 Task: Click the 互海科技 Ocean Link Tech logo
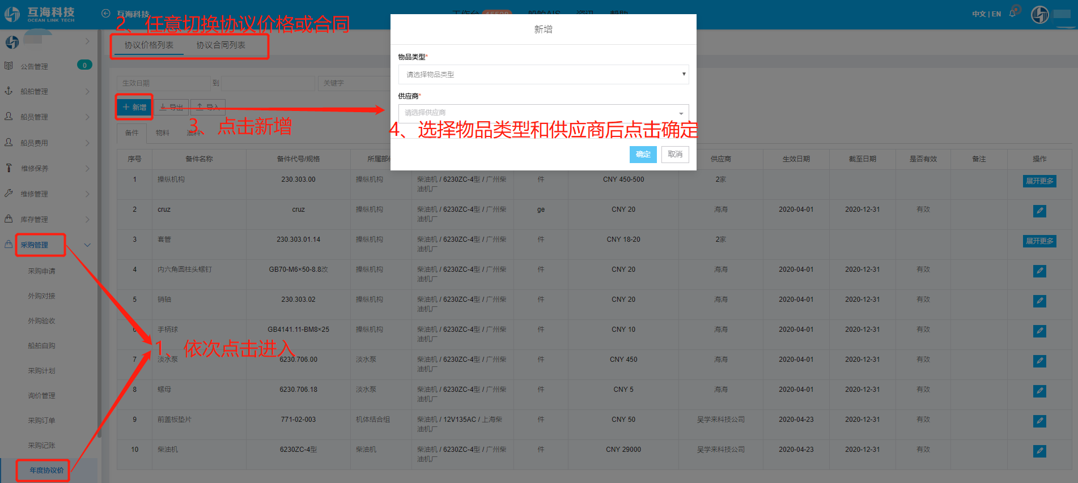click(x=40, y=14)
